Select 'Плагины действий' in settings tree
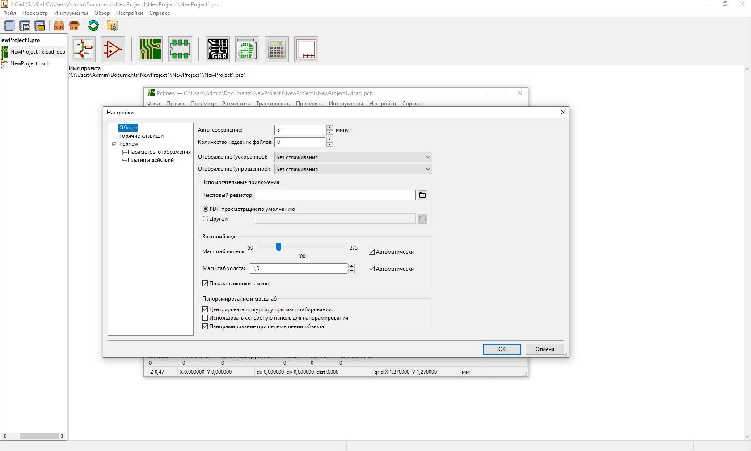 coord(151,160)
